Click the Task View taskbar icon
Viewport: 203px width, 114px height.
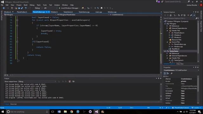53,112
